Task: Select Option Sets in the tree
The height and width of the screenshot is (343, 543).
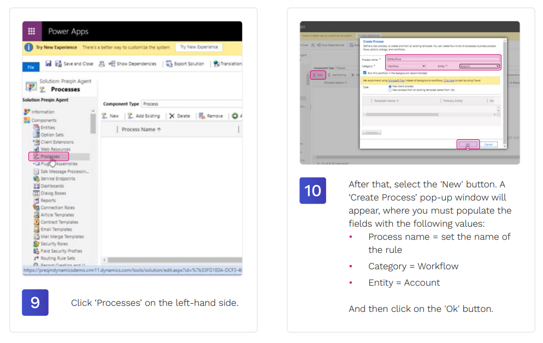Action: click(x=49, y=135)
